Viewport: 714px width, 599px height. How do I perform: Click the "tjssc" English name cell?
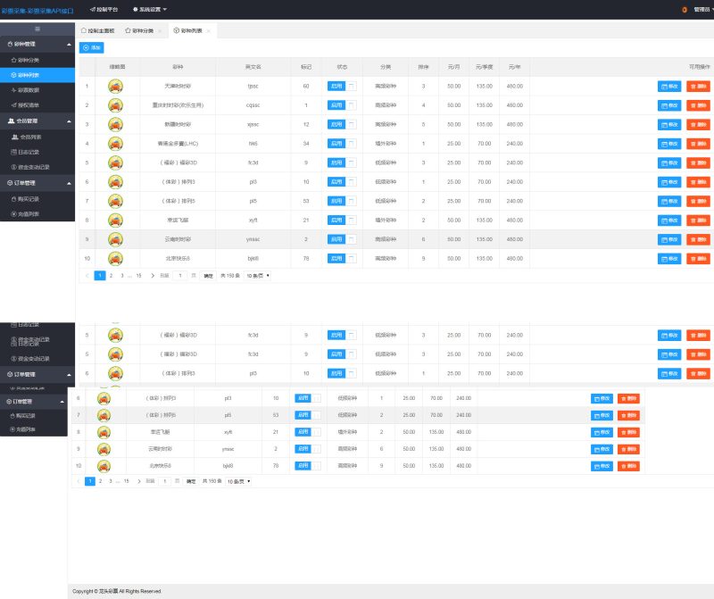(253, 86)
